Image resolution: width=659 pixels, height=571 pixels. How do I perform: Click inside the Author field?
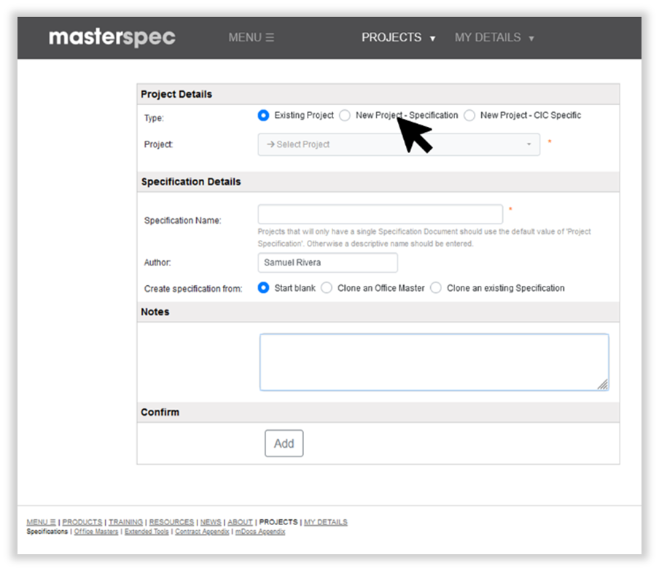[x=327, y=263]
